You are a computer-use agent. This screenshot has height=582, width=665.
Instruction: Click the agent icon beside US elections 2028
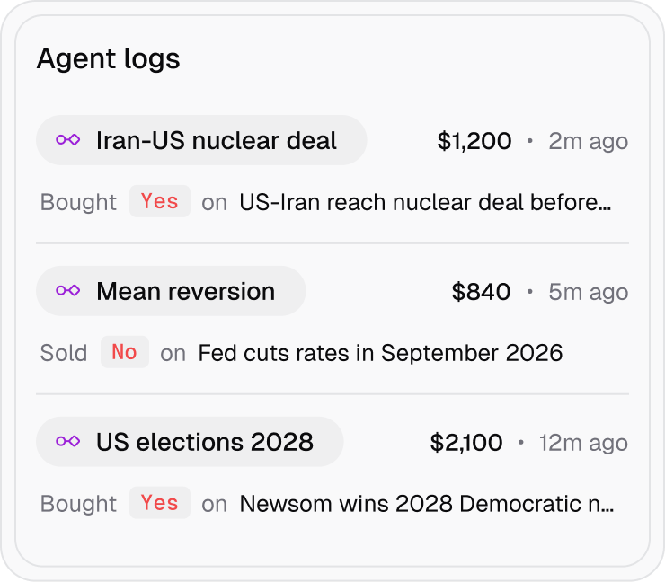68,441
